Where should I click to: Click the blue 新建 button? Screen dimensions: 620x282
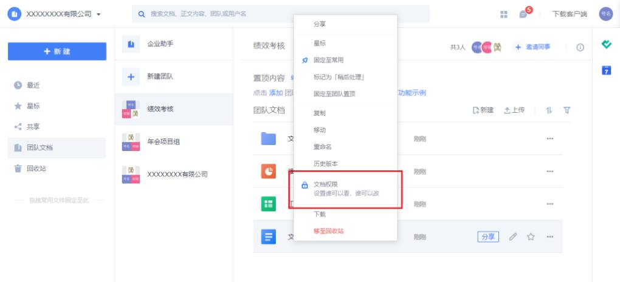[x=57, y=52]
